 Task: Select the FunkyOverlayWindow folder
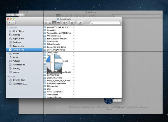click(x=59, y=83)
